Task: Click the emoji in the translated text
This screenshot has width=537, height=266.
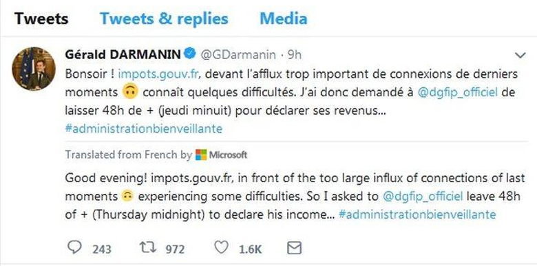Action: 127,197
